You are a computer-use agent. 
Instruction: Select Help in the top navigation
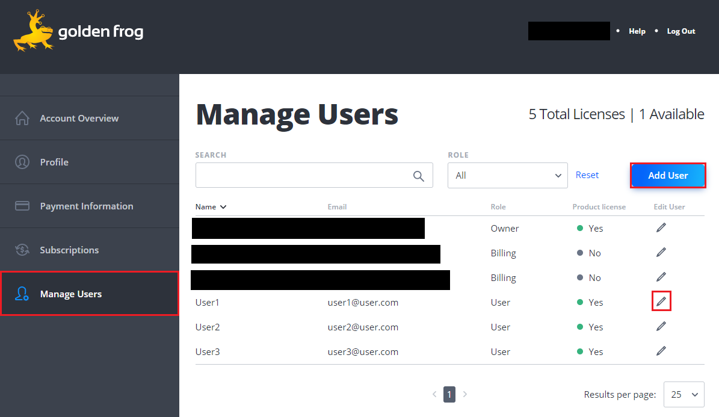637,31
